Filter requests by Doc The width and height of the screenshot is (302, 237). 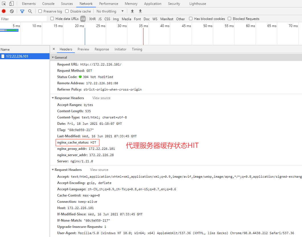(147, 19)
